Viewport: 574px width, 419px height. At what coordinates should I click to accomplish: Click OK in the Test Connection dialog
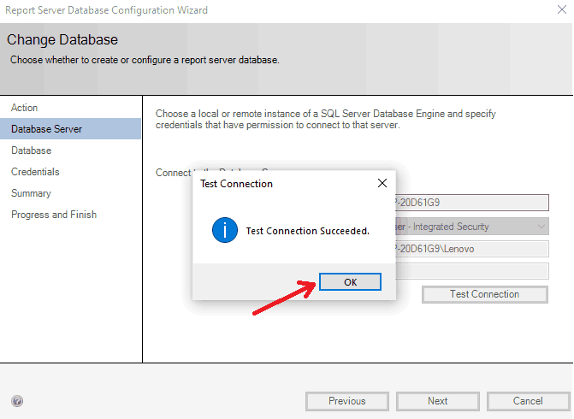click(x=350, y=282)
